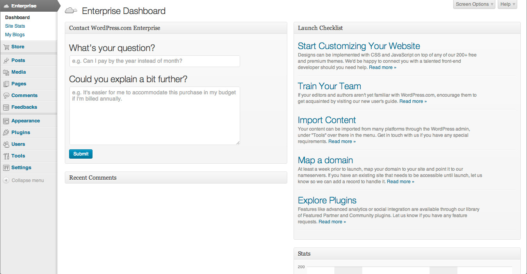Screen dimensions: 527x274
Task: Click Collapse menu text
Action: (x=28, y=180)
